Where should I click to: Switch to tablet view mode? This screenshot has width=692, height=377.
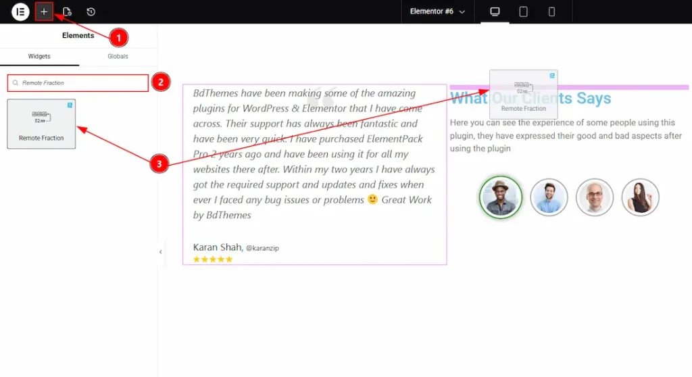click(523, 11)
